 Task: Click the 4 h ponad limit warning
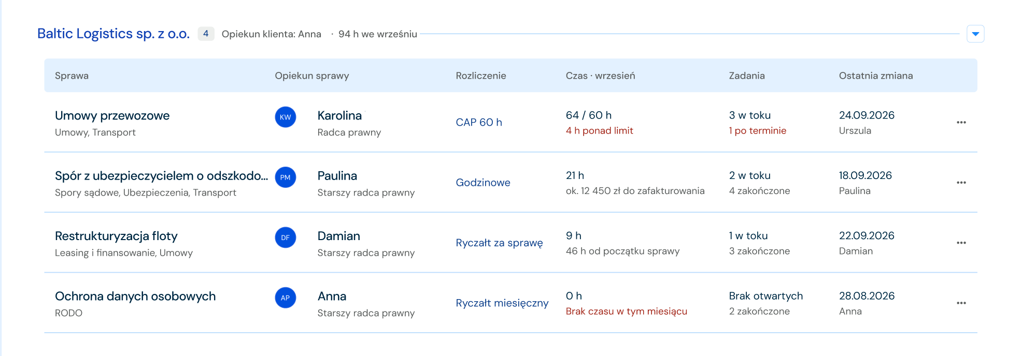[600, 130]
